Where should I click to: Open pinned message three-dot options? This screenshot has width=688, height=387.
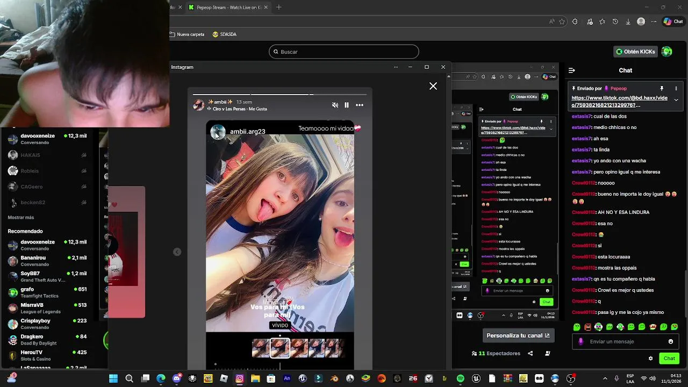676,88
